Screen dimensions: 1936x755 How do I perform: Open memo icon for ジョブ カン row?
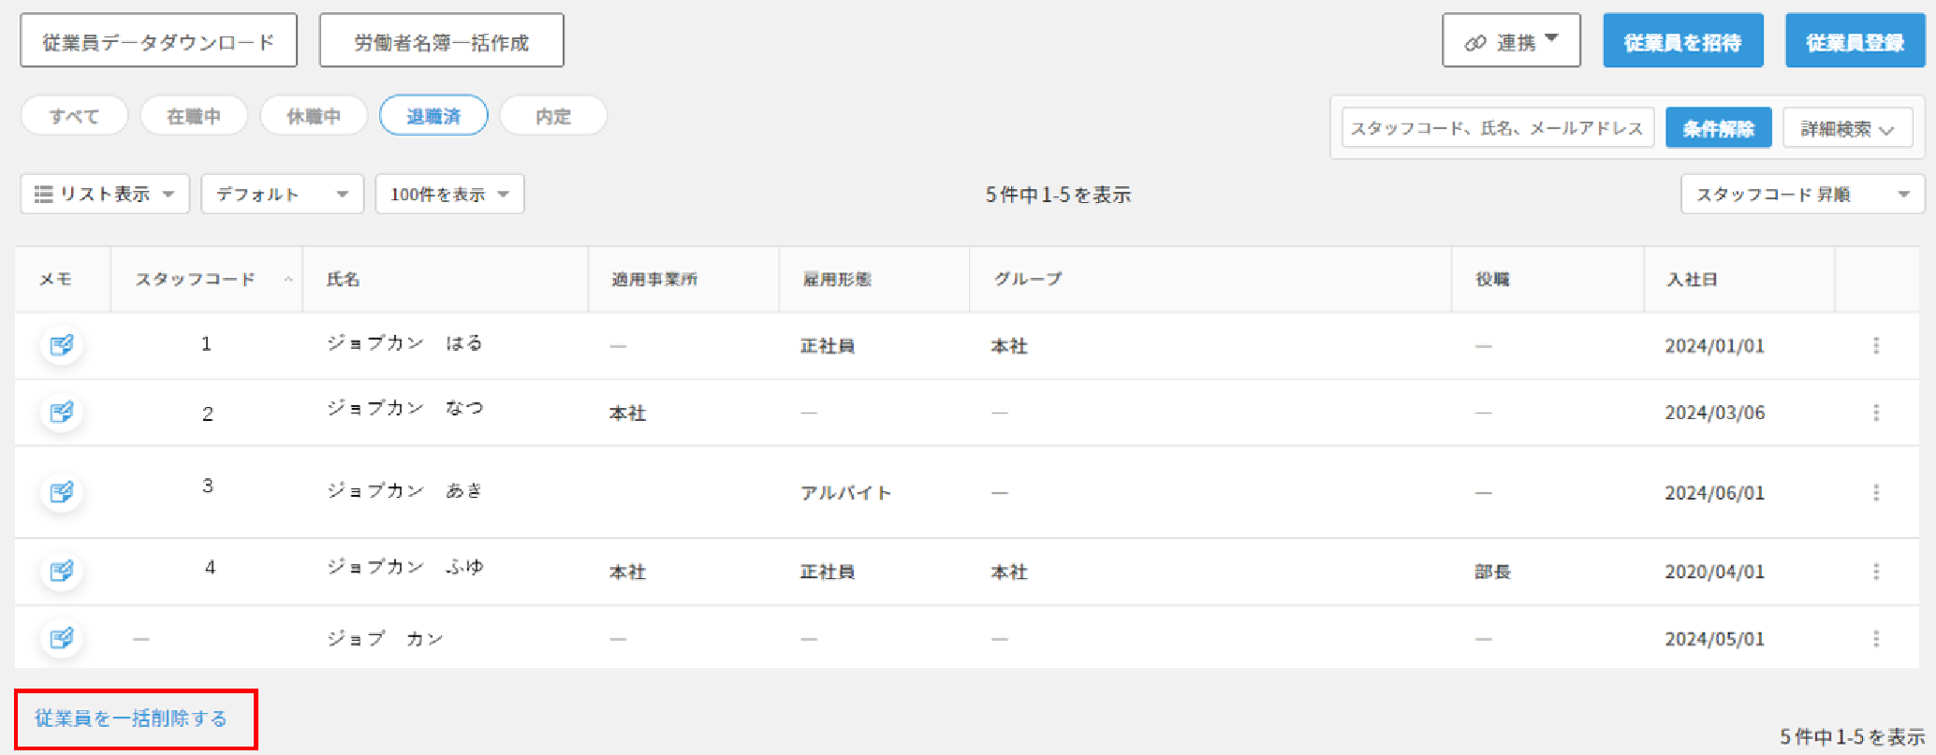point(62,638)
